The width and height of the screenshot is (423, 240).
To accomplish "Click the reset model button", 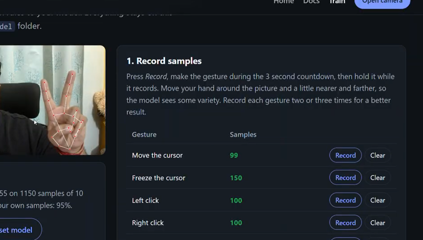I will pyautogui.click(x=18, y=230).
